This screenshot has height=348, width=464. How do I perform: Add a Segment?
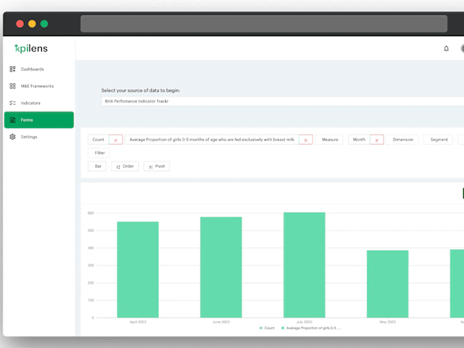pyautogui.click(x=439, y=139)
